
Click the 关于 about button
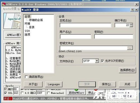(x=33, y=84)
